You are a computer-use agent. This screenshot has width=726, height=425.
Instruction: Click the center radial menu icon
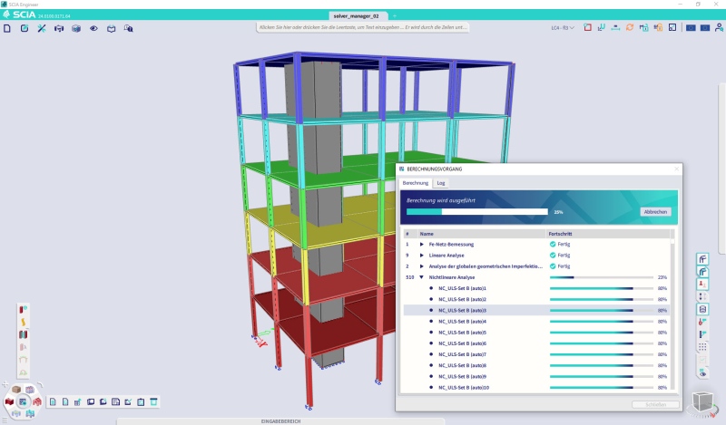click(23, 401)
